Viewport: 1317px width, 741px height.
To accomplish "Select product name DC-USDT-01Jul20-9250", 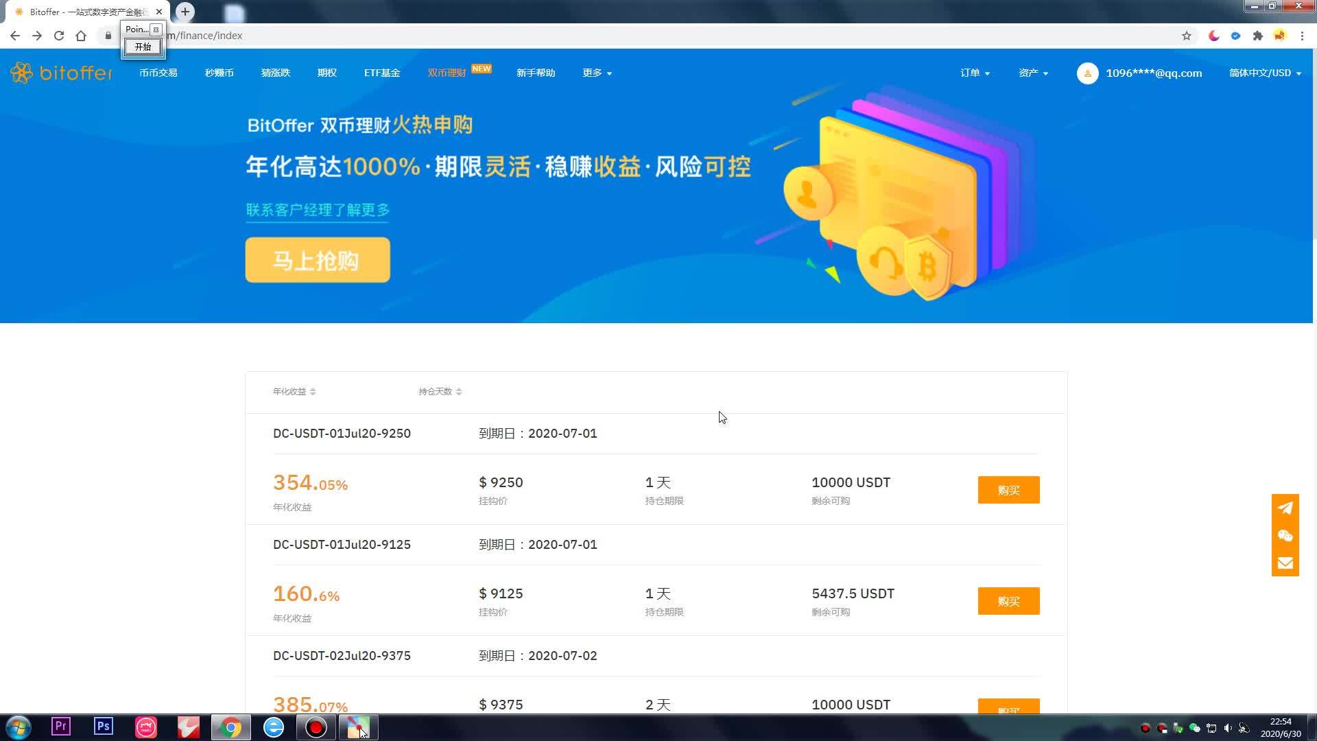I will 342,434.
